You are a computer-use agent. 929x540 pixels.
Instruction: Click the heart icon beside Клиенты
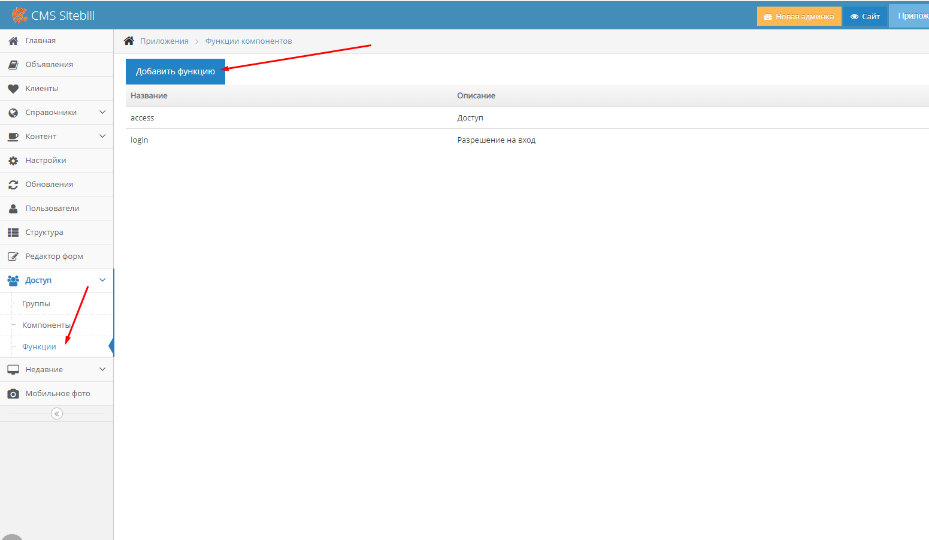[13, 89]
